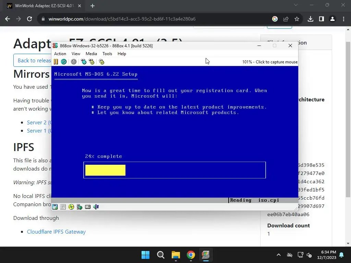Screen dimensions: 351x263
Task: Reload the WinWorld page
Action: click(29, 19)
